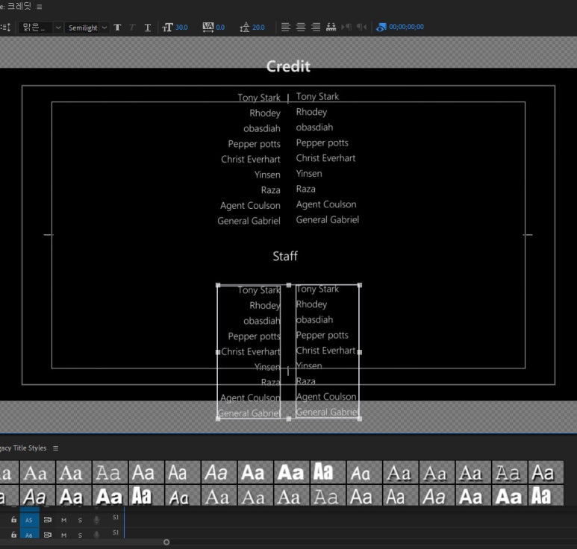
Task: Toggle underline text formatting in title toolbar
Action: click(x=148, y=27)
